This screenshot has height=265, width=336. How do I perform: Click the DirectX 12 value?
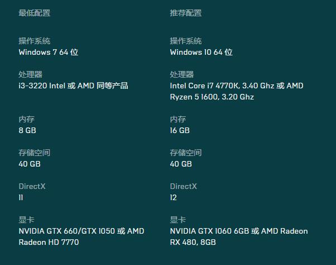coord(174,197)
